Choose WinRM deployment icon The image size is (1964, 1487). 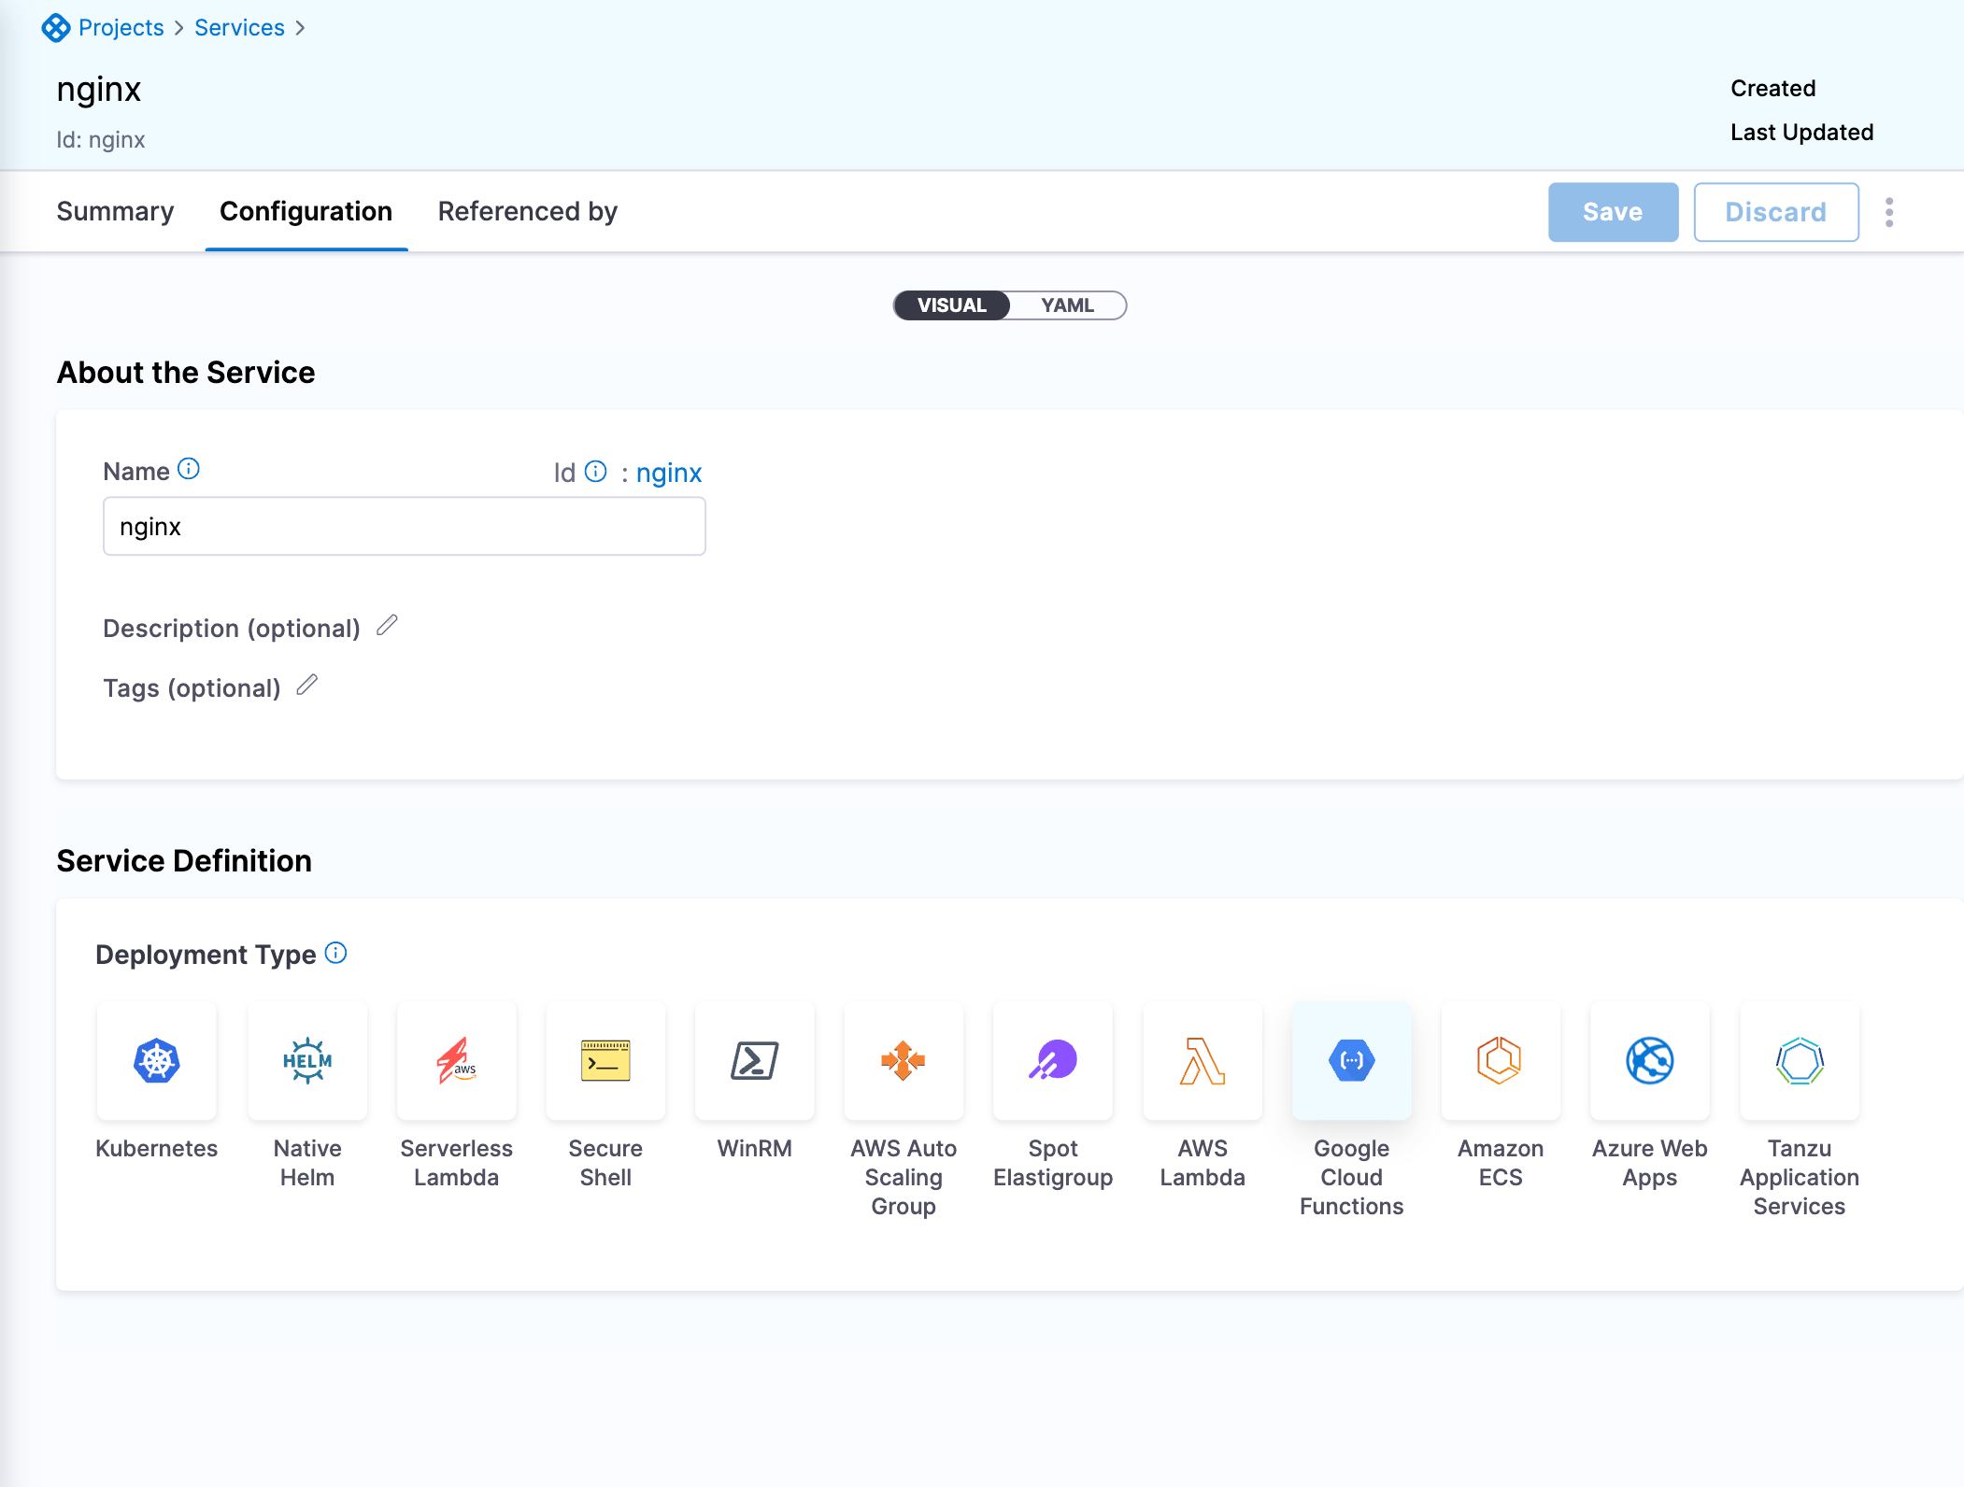pos(754,1061)
